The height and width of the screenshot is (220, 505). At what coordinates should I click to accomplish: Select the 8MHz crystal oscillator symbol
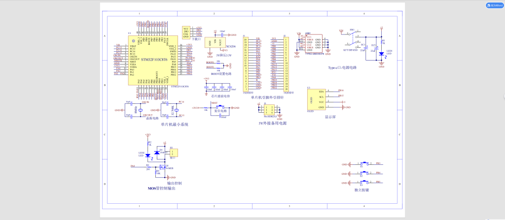[141, 109]
